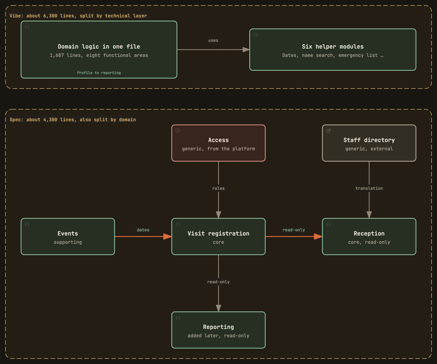Image resolution: width=437 pixels, height=364 pixels.
Task: Click the "core, read-only" subtitle under Reception
Action: pos(369,242)
